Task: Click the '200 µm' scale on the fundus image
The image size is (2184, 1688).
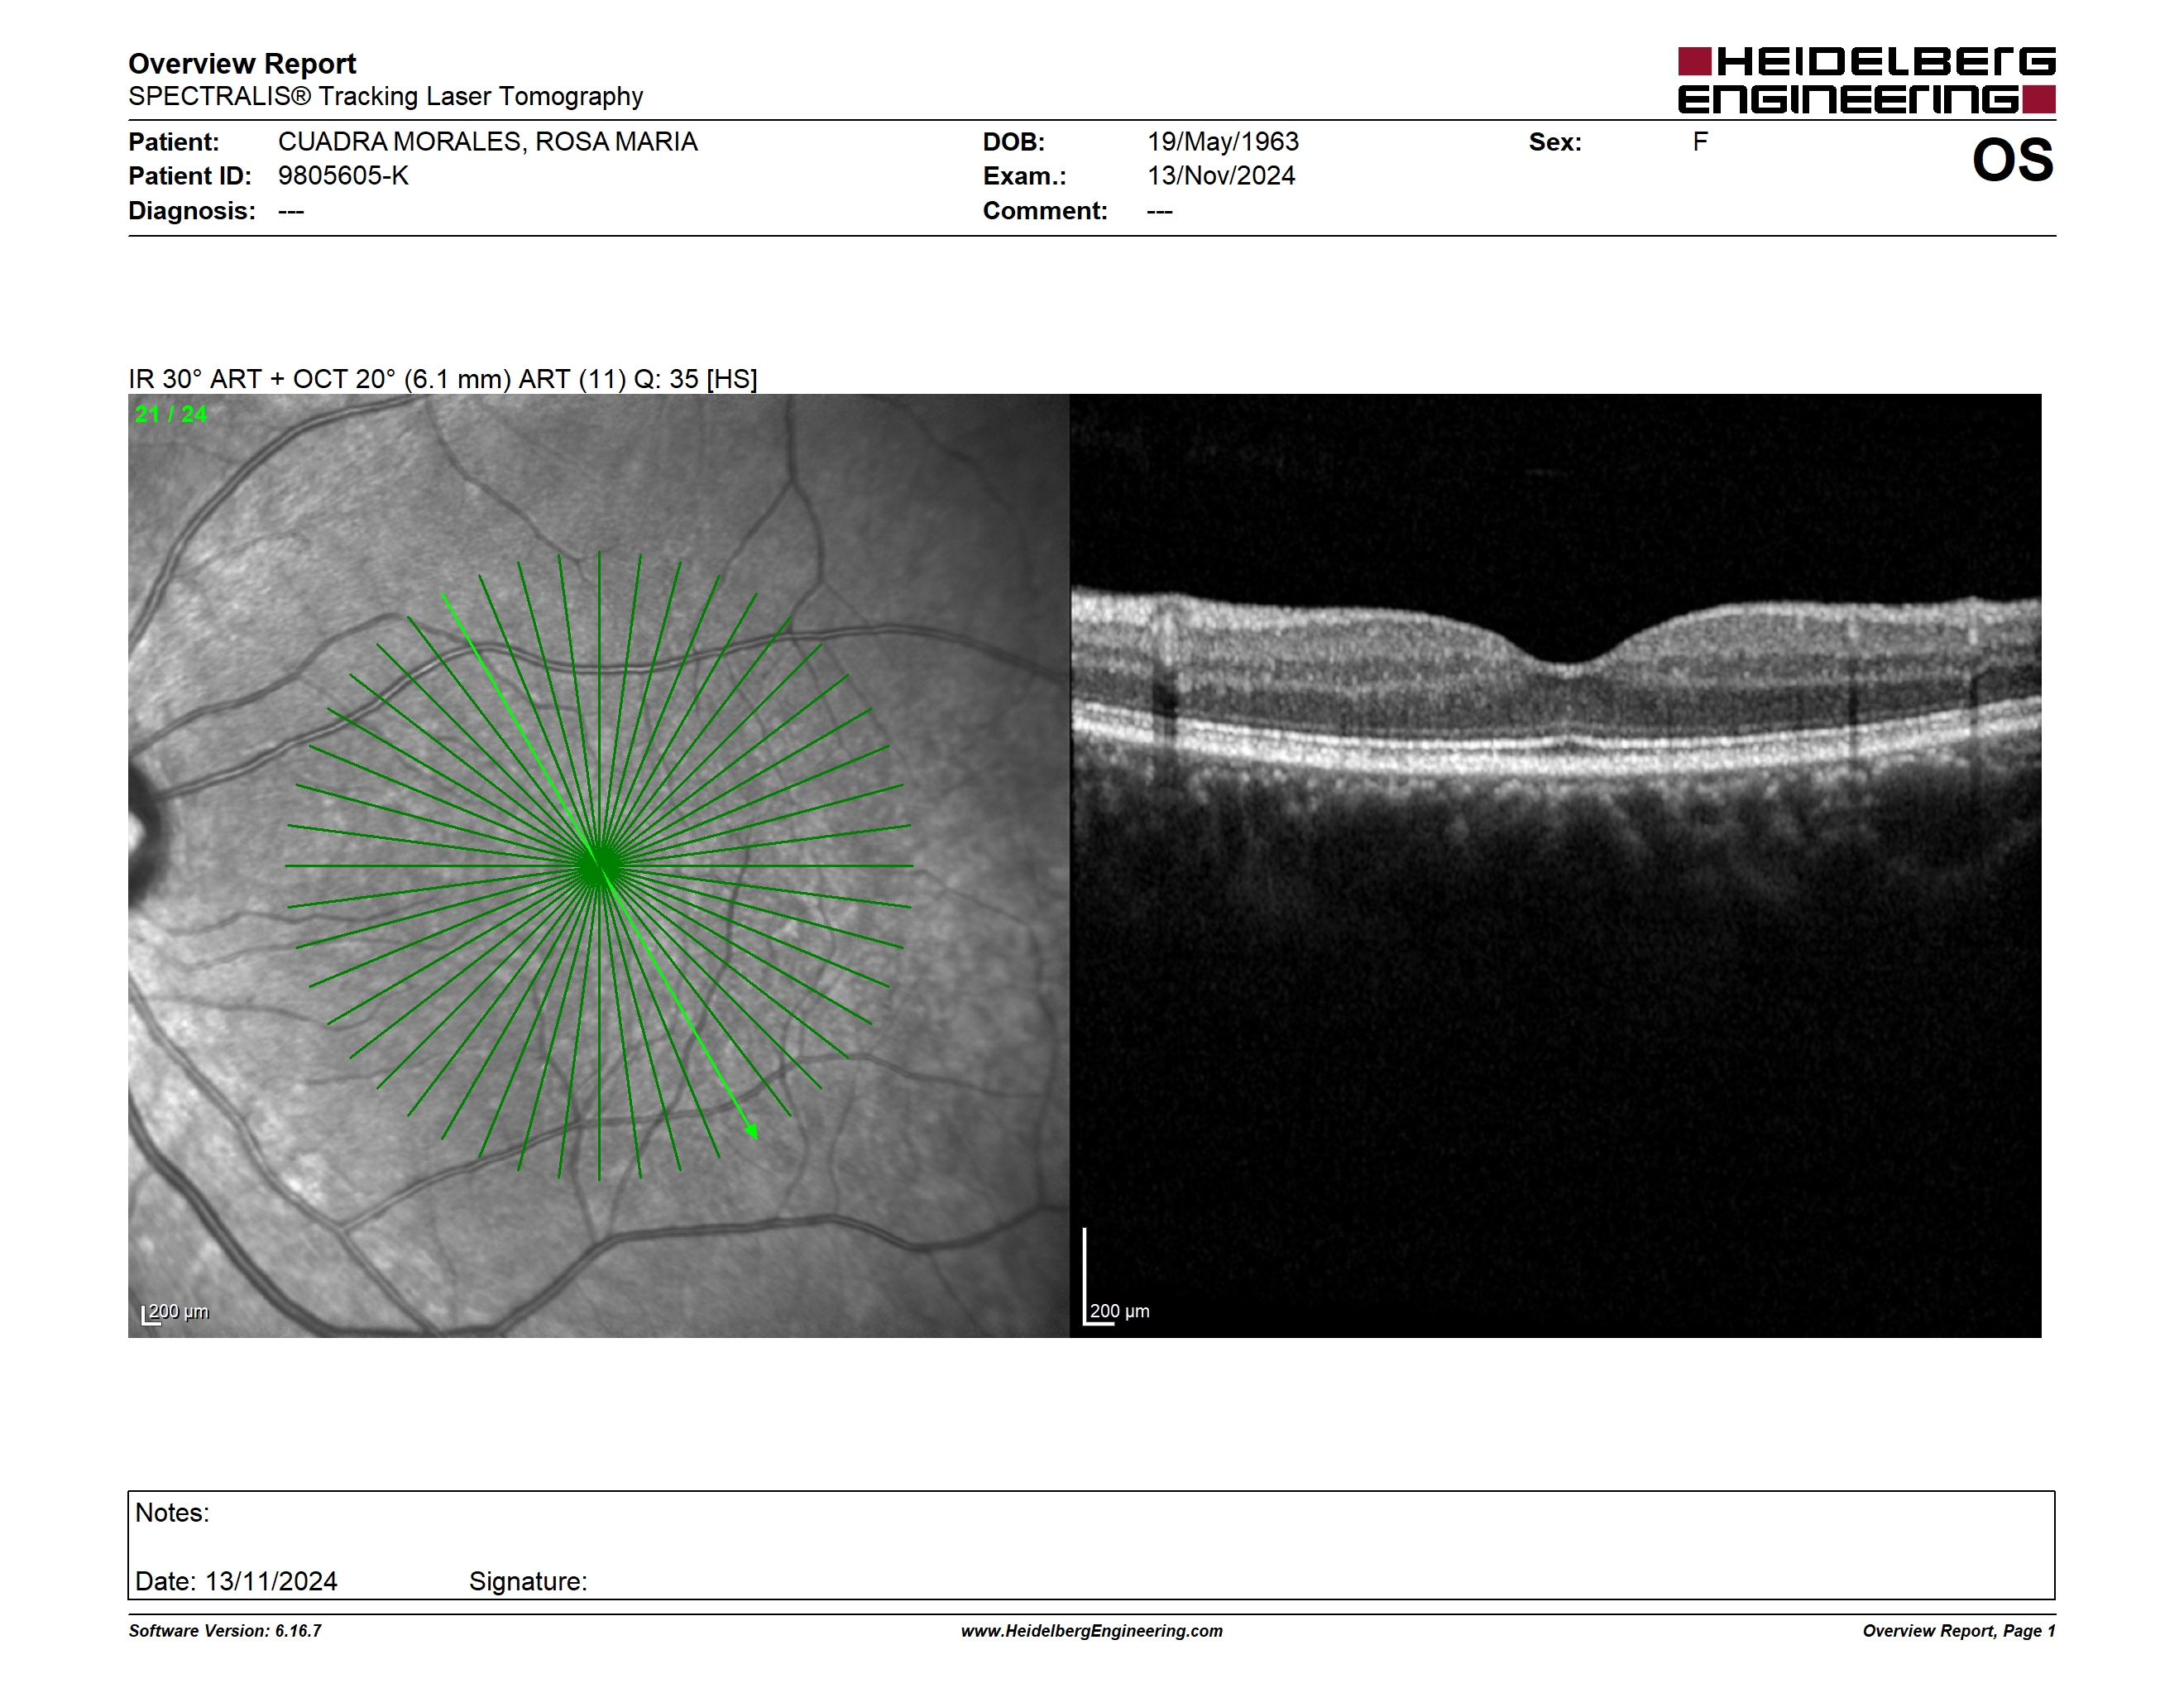Action: (175, 1313)
